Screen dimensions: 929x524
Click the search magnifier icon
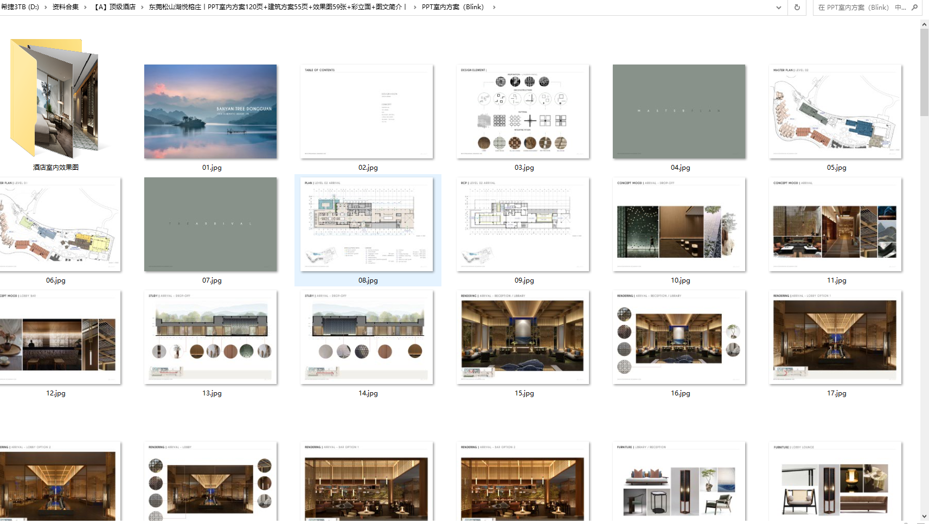914,7
